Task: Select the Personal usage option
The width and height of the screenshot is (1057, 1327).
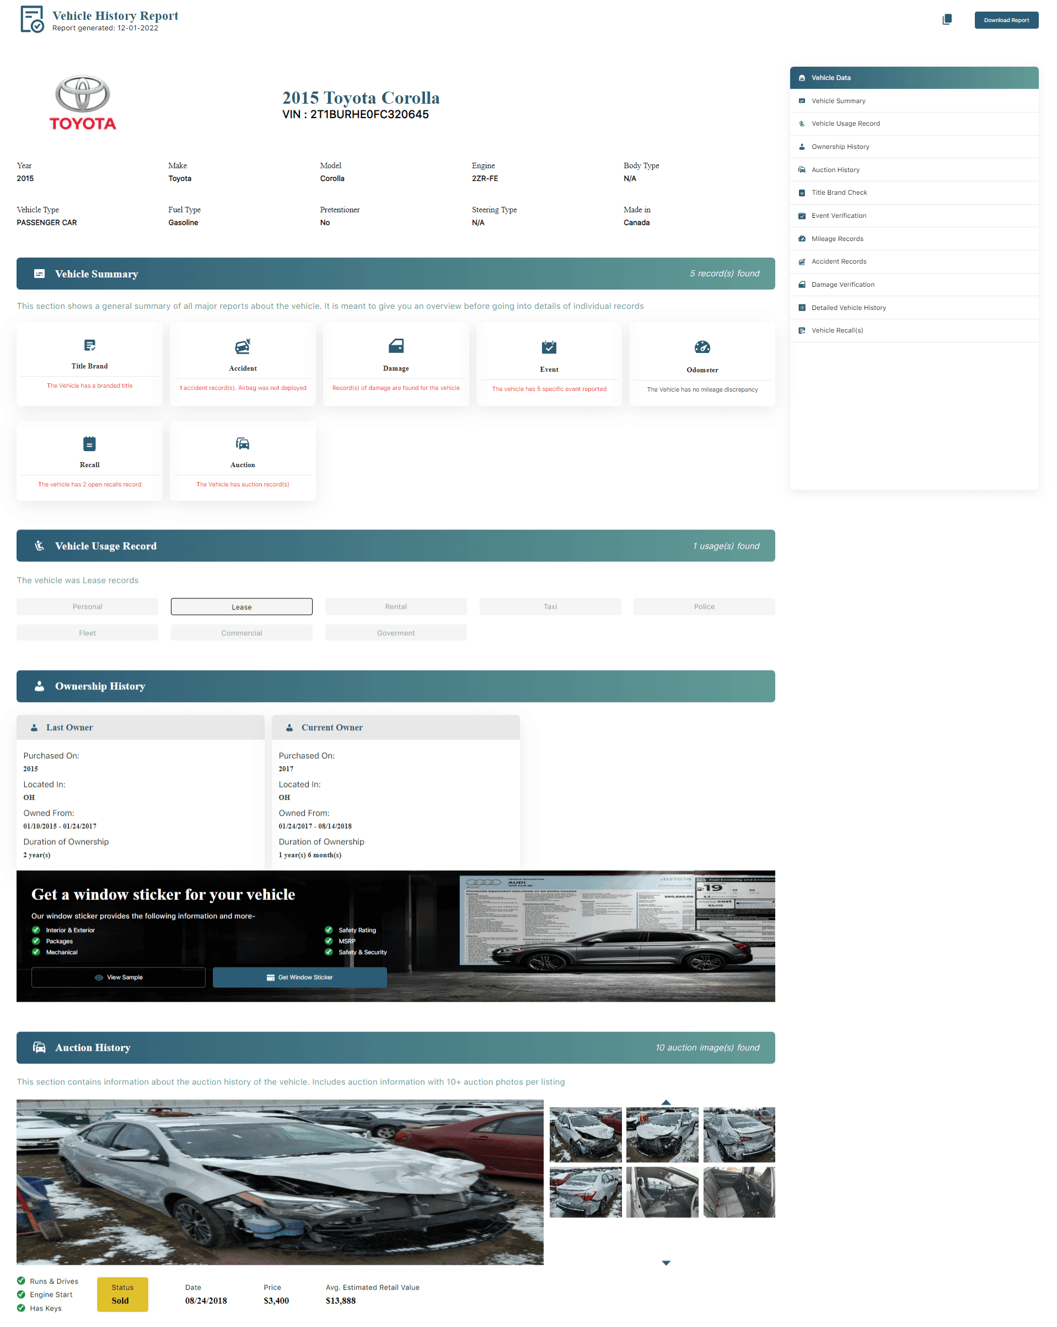Action: (87, 606)
